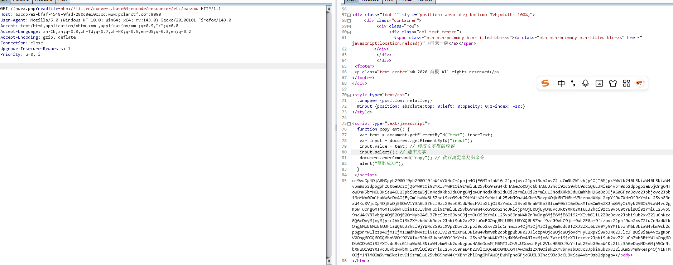Screen dimensions: 673x265
Task: Click 'var text' declaration at line 77
Action: point(370,135)
